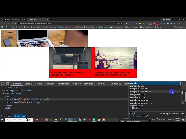Choose margin-inline-start suggestion
The height and width of the screenshot is (139, 186).
click(x=155, y=103)
